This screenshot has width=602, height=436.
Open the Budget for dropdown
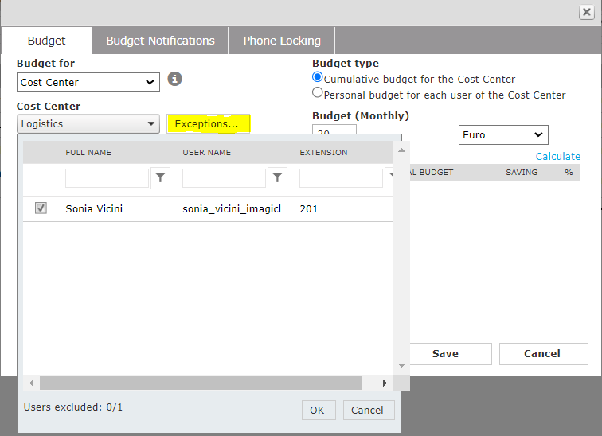click(88, 82)
